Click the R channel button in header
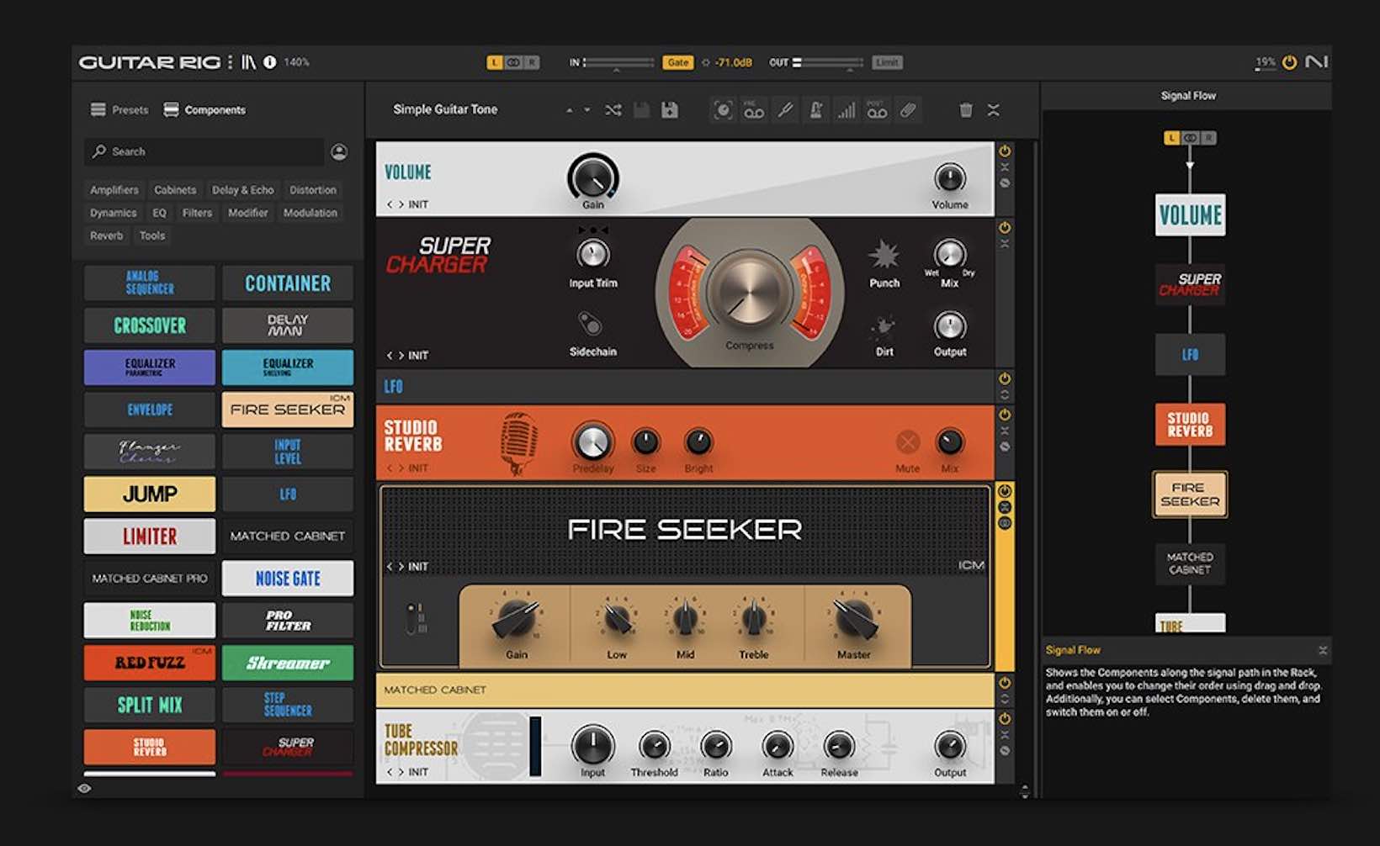 532,62
